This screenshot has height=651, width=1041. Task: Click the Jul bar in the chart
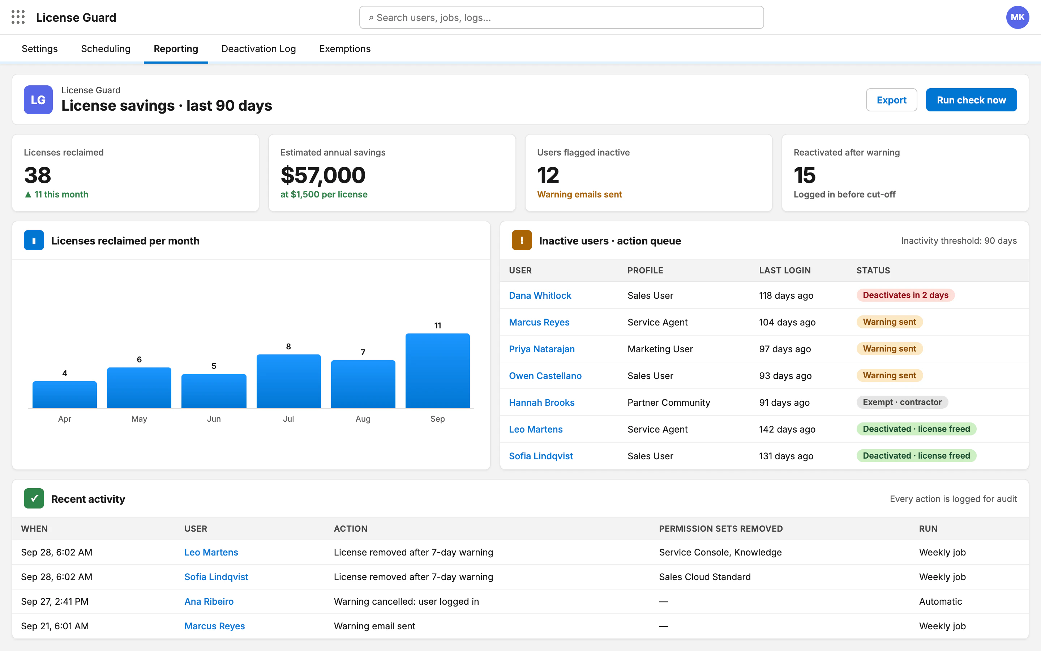[x=289, y=381]
